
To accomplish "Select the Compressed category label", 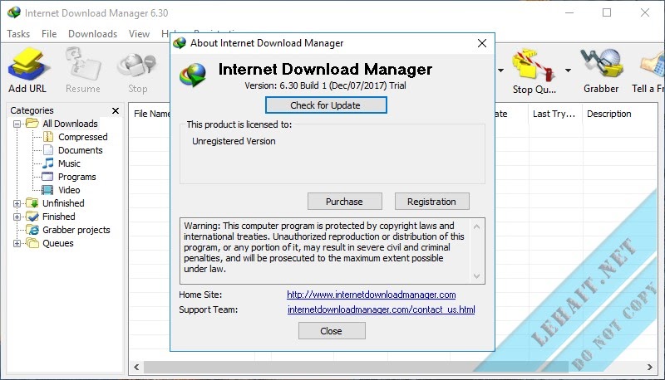I will tap(82, 137).
